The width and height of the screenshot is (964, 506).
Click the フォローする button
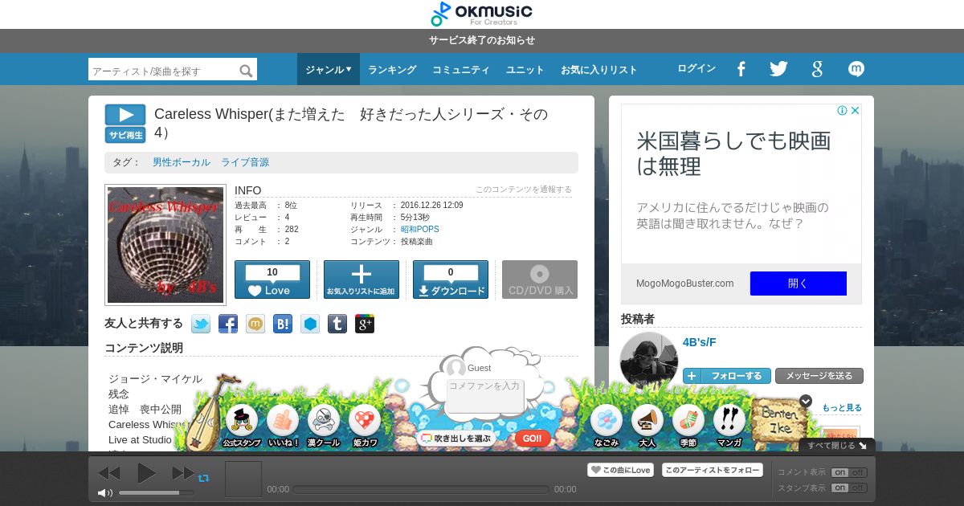pos(727,376)
